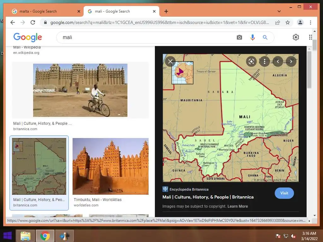Click Encyclopedia Britannica source name
323x242 pixels.
pyautogui.click(x=189, y=189)
